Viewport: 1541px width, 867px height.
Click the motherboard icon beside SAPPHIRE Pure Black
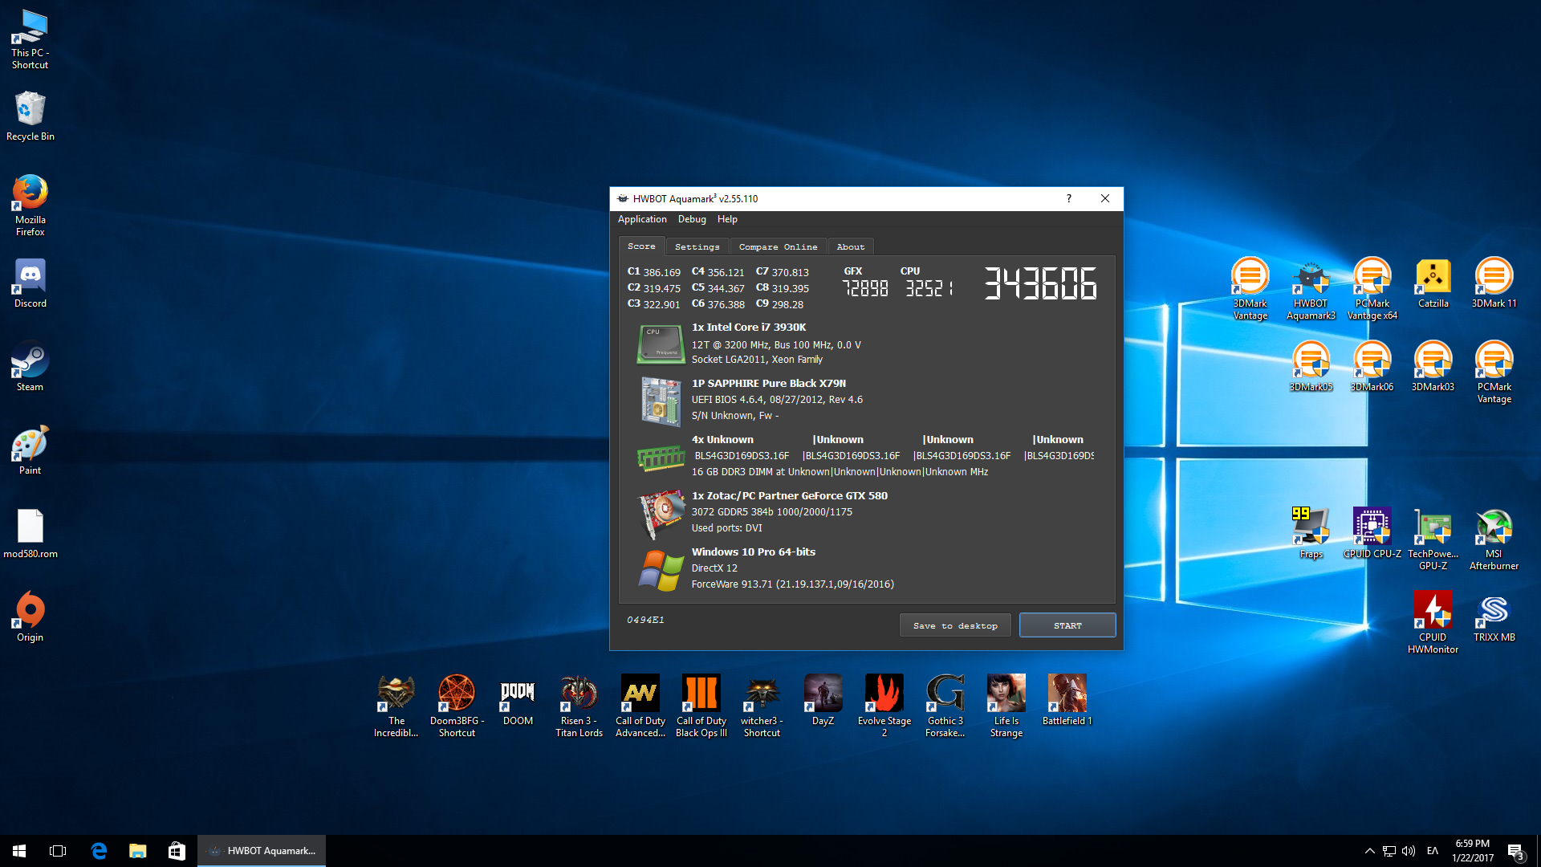coord(661,401)
